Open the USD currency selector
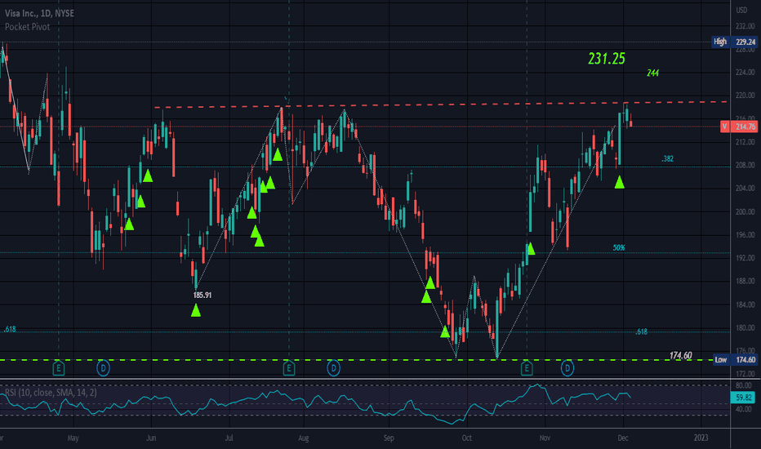The image size is (761, 449). pos(741,10)
